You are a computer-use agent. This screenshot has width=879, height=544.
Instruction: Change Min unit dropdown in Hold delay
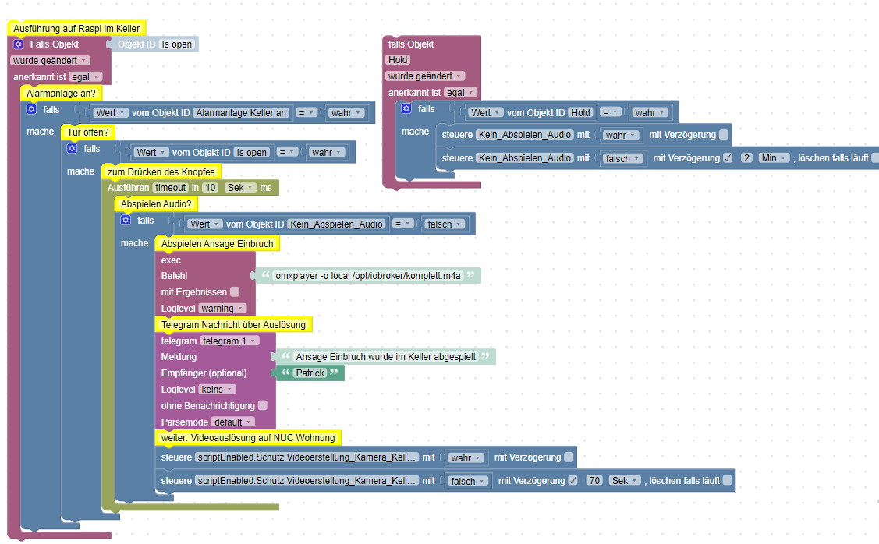tap(774, 158)
